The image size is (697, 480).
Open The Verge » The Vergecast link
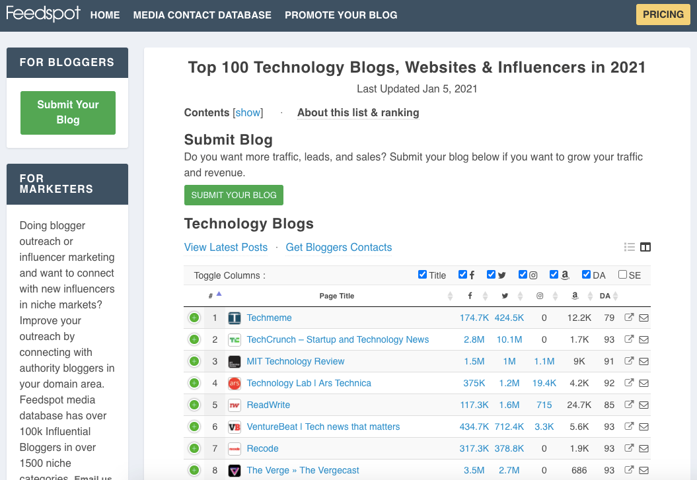pos(303,470)
